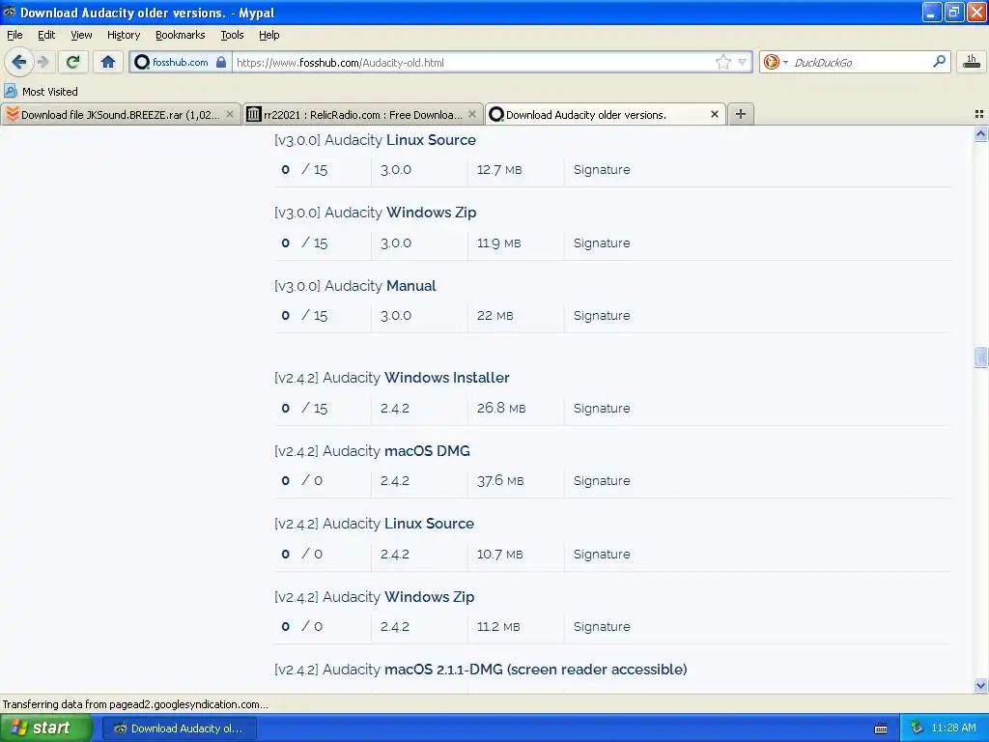Click the scrollbar down arrow
Screen dimensions: 989x742
[x=980, y=685]
